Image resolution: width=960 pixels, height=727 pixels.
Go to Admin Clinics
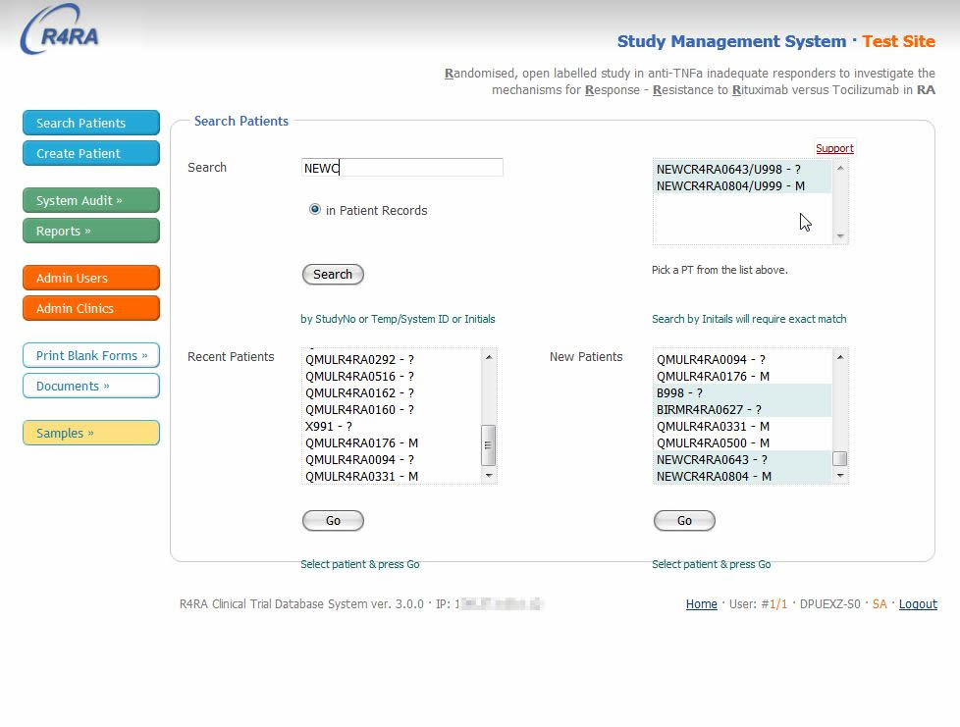point(90,308)
